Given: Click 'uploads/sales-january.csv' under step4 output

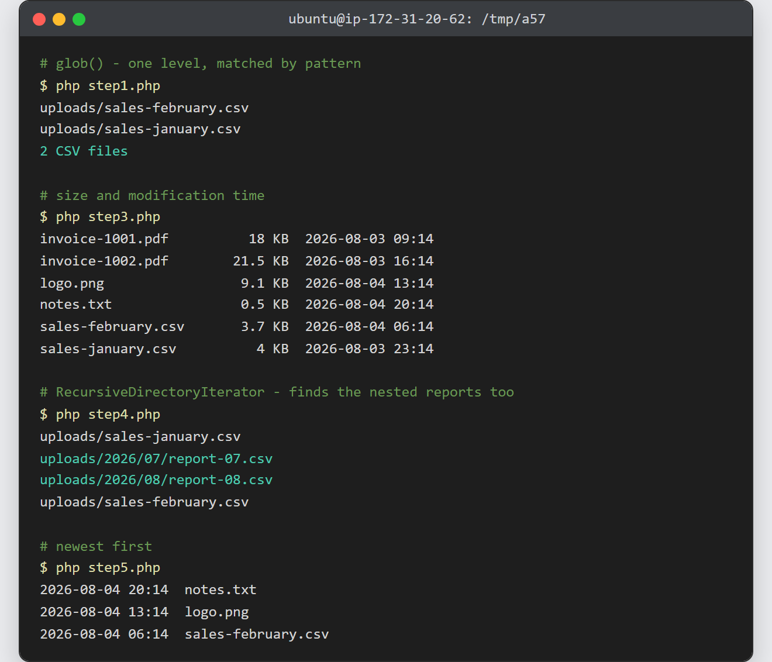Looking at the screenshot, I should point(140,437).
